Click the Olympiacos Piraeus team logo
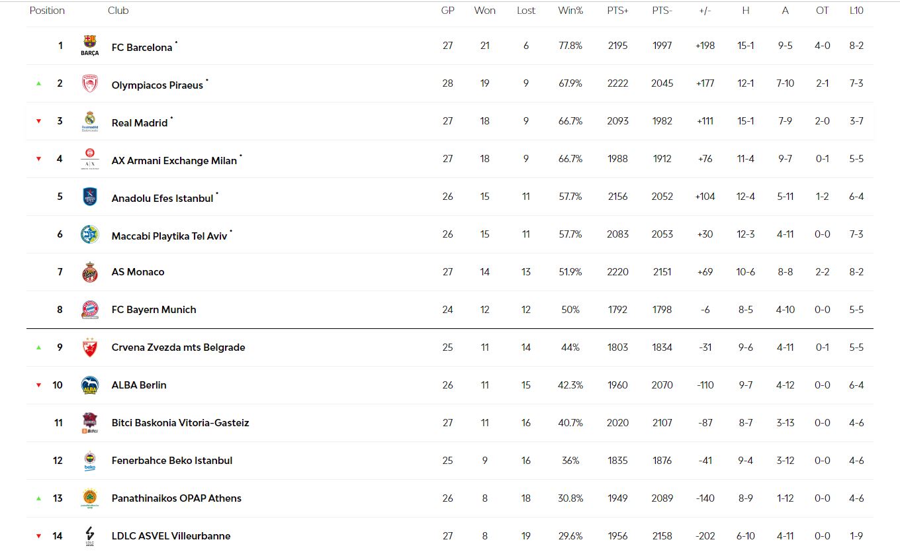The height and width of the screenshot is (552, 900). [89, 83]
